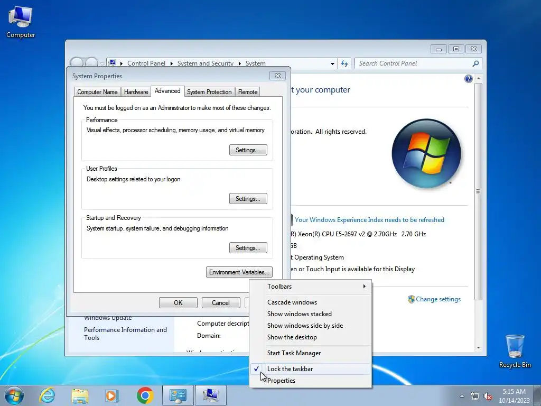
Task: Open the clock showing 5:15 AM
Action: click(x=514, y=396)
